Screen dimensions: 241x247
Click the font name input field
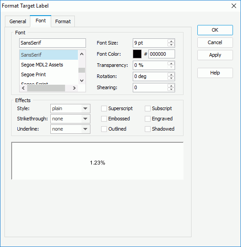(x=53, y=43)
